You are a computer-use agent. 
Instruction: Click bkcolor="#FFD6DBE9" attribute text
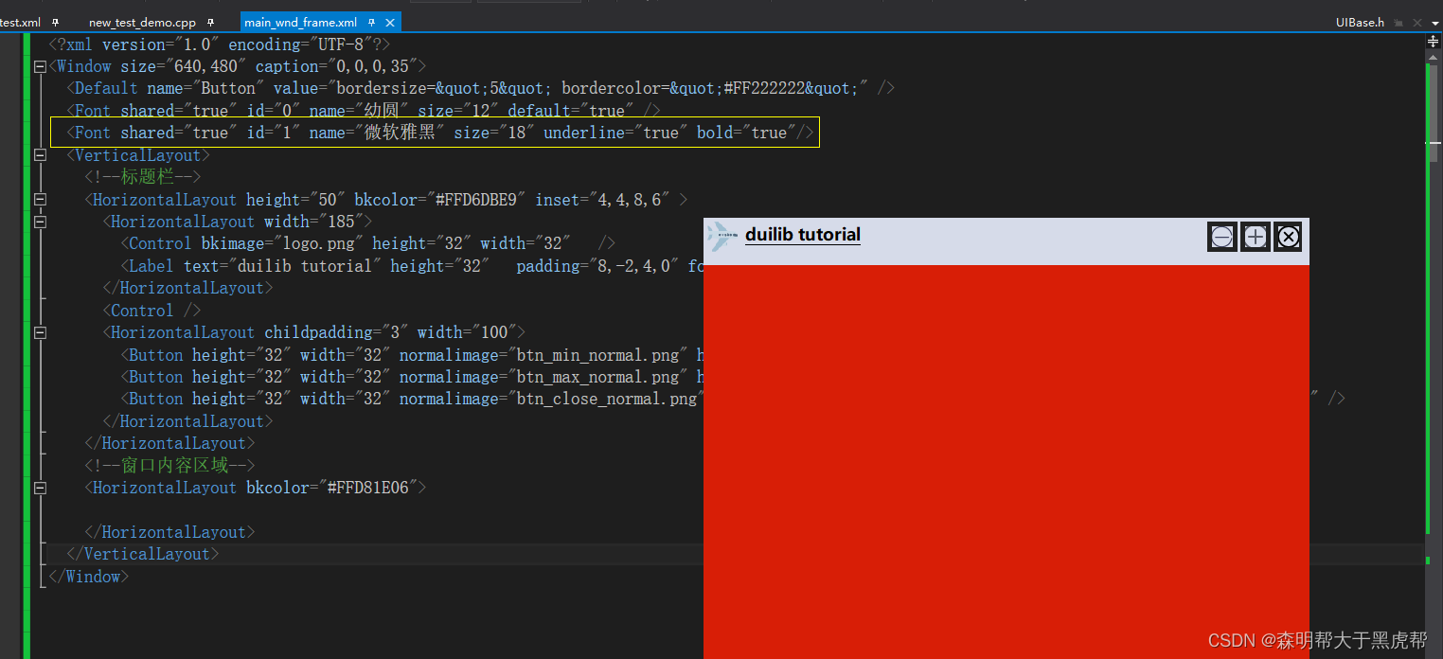point(440,200)
